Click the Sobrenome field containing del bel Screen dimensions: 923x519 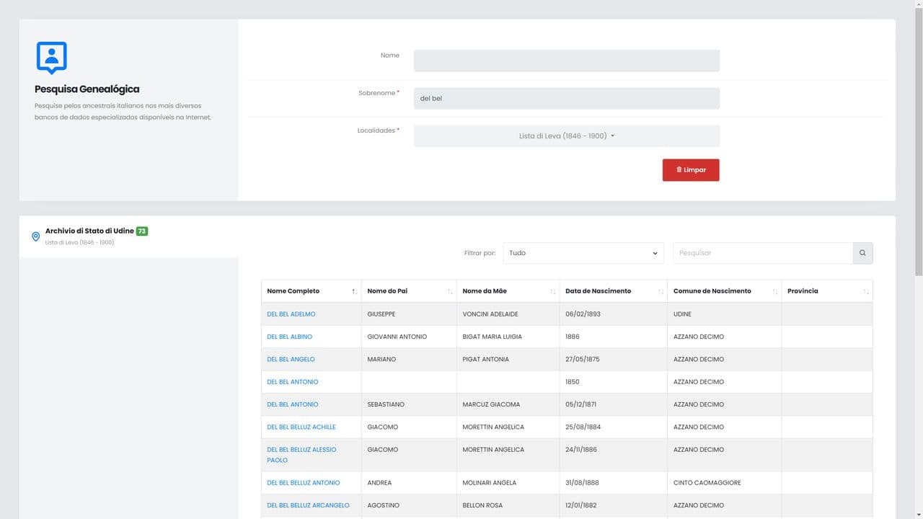[566, 98]
